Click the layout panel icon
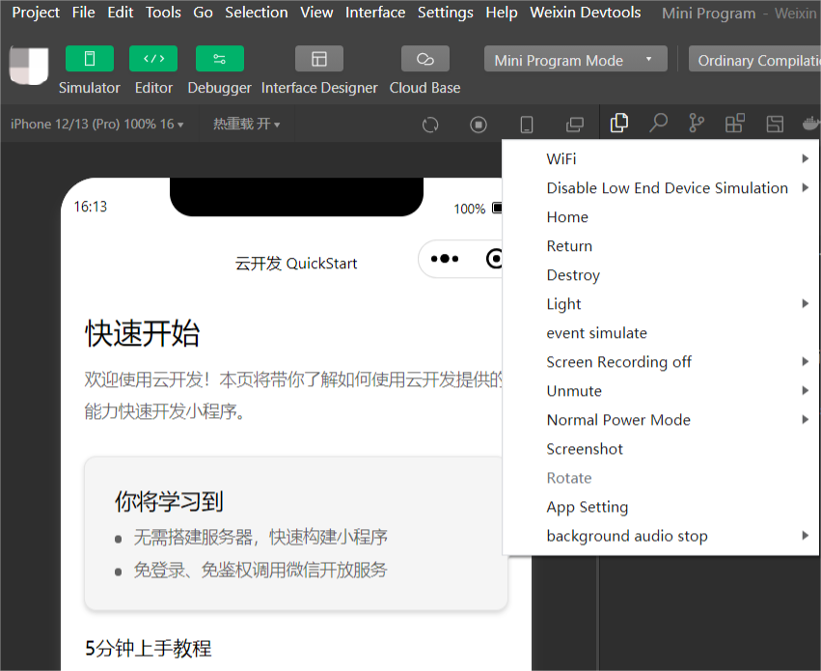This screenshot has height=671, width=821. [x=775, y=124]
